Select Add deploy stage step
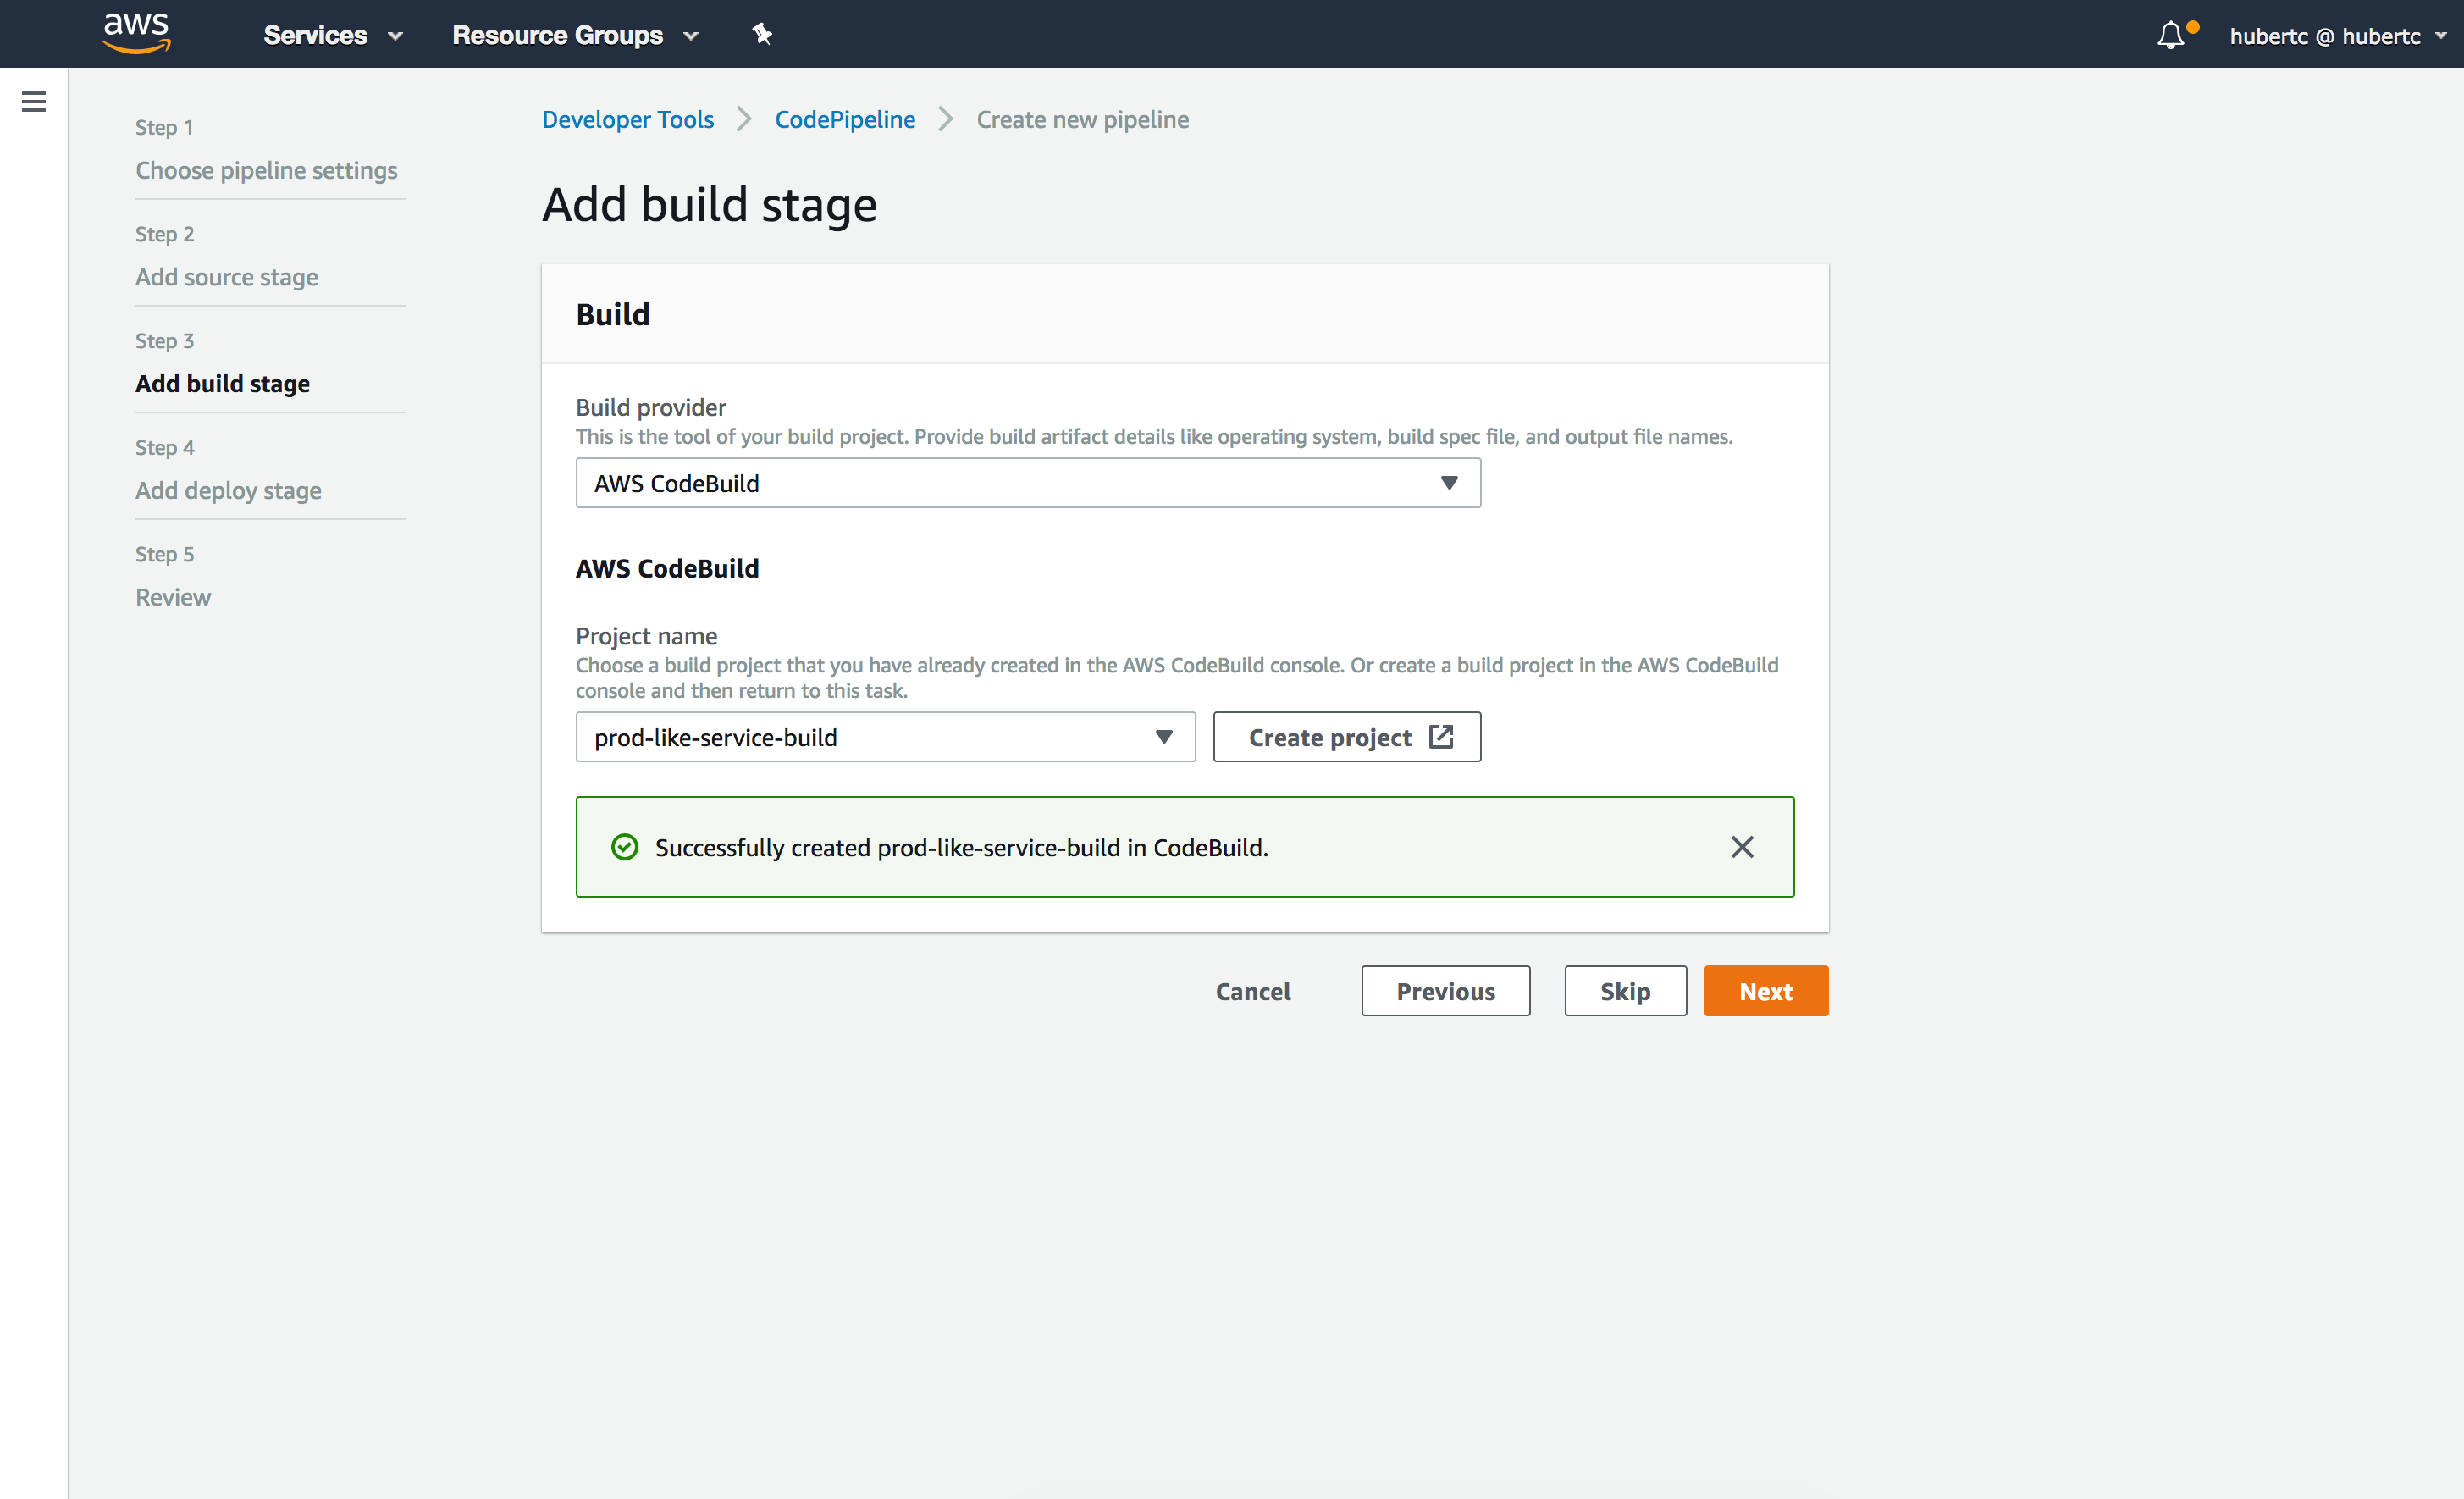 (229, 490)
